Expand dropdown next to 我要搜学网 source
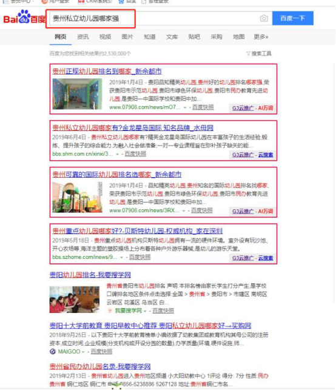The width and height of the screenshot is (336, 390). (145, 311)
